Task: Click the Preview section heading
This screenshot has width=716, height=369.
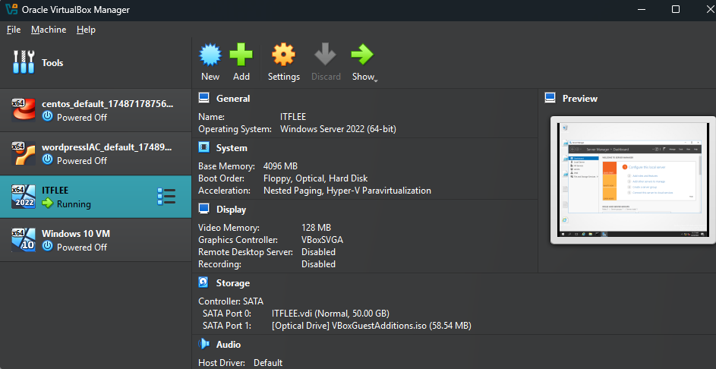Action: 580,98
